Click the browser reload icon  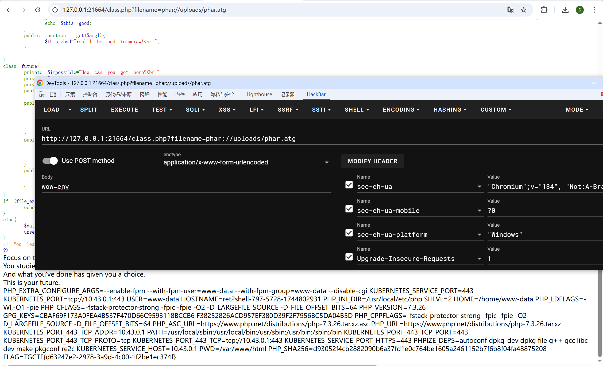tap(38, 10)
